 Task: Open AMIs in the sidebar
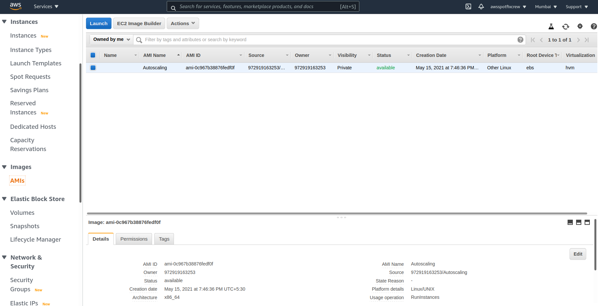(17, 181)
